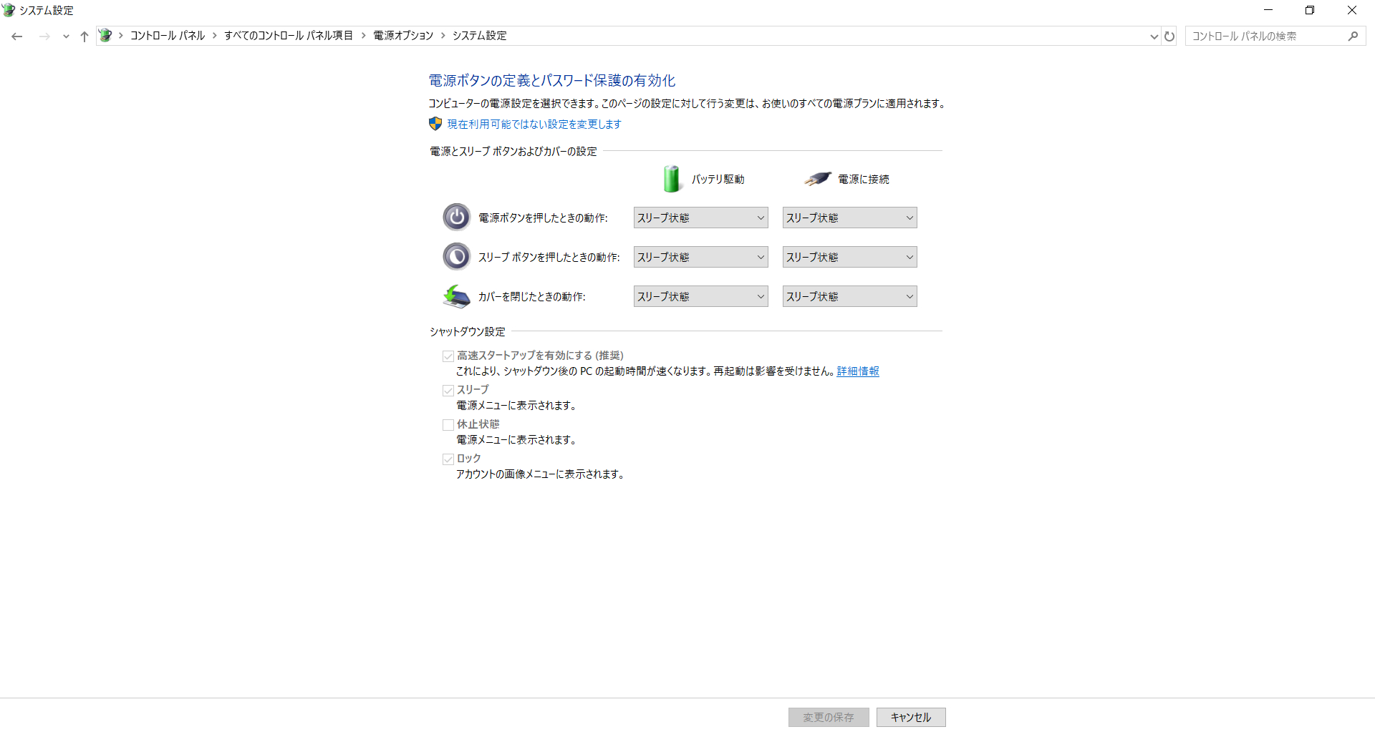Screen dimensions: 1375x737
Task: Click the search magnifier icon
Action: point(1353,36)
